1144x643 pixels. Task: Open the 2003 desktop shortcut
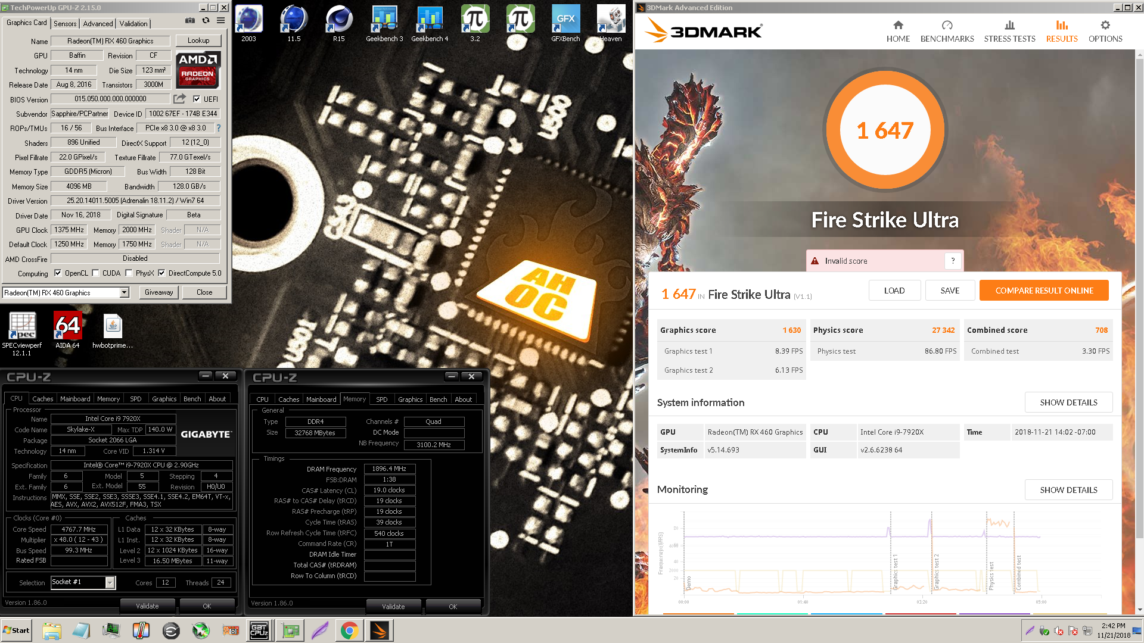[x=248, y=24]
